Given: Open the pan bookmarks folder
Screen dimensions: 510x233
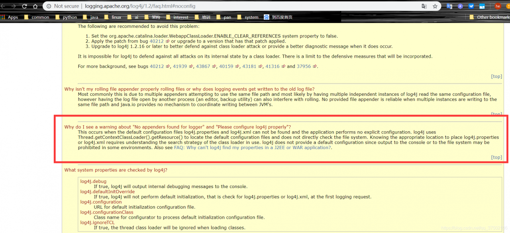Looking at the screenshot, I should pos(224,17).
